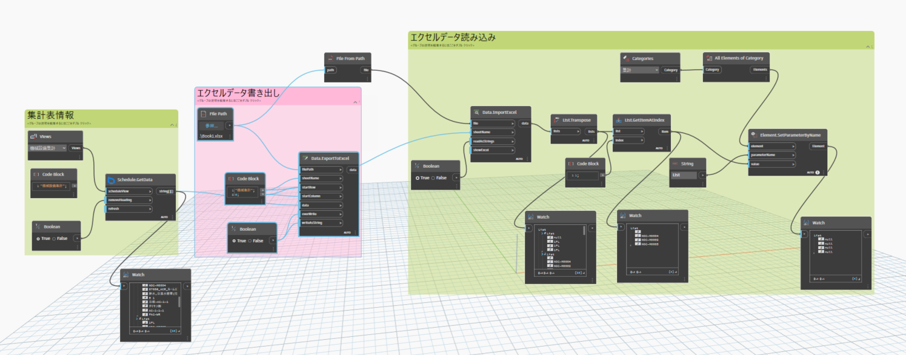Click the Data.ImportExcel node icon
Viewport: 906px width, 355px height.
[x=476, y=112]
